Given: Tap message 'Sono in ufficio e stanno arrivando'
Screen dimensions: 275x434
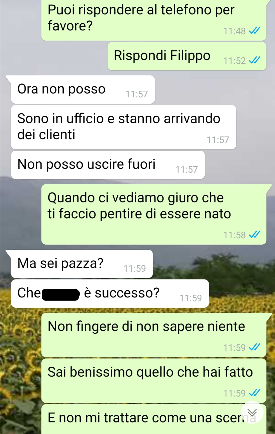Looking at the screenshot, I should coord(123,127).
